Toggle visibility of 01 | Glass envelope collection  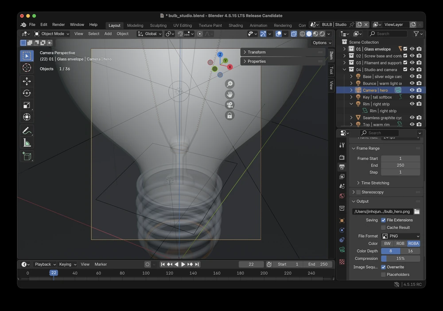pyautogui.click(x=412, y=49)
